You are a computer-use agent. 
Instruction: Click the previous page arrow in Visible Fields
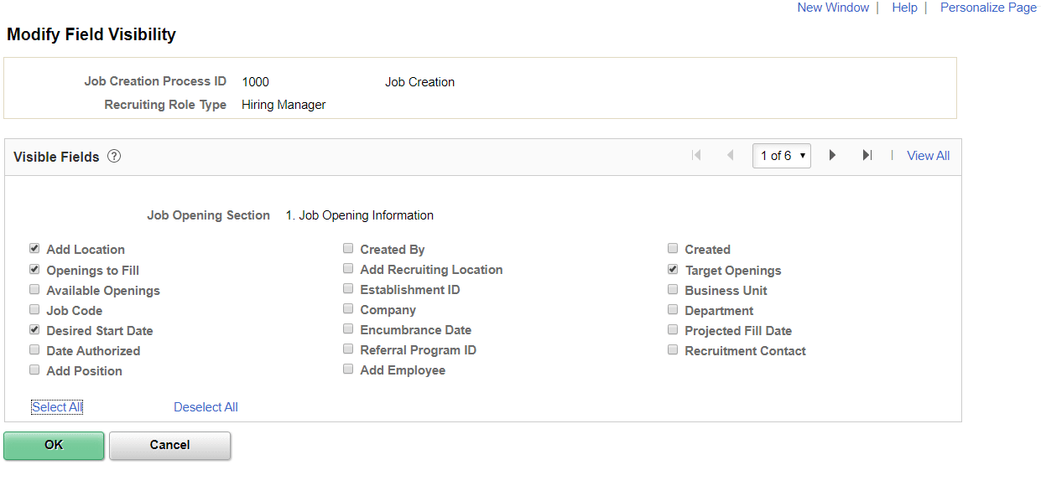point(730,155)
